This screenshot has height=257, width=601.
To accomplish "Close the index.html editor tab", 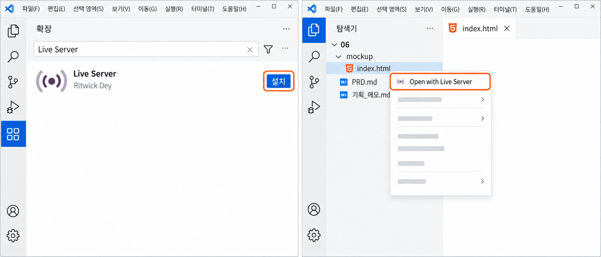I will [x=507, y=28].
